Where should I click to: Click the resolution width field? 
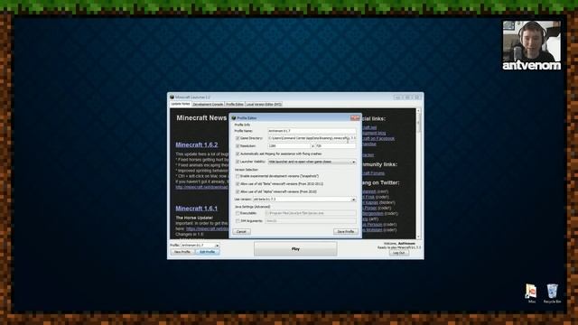[x=289, y=146]
